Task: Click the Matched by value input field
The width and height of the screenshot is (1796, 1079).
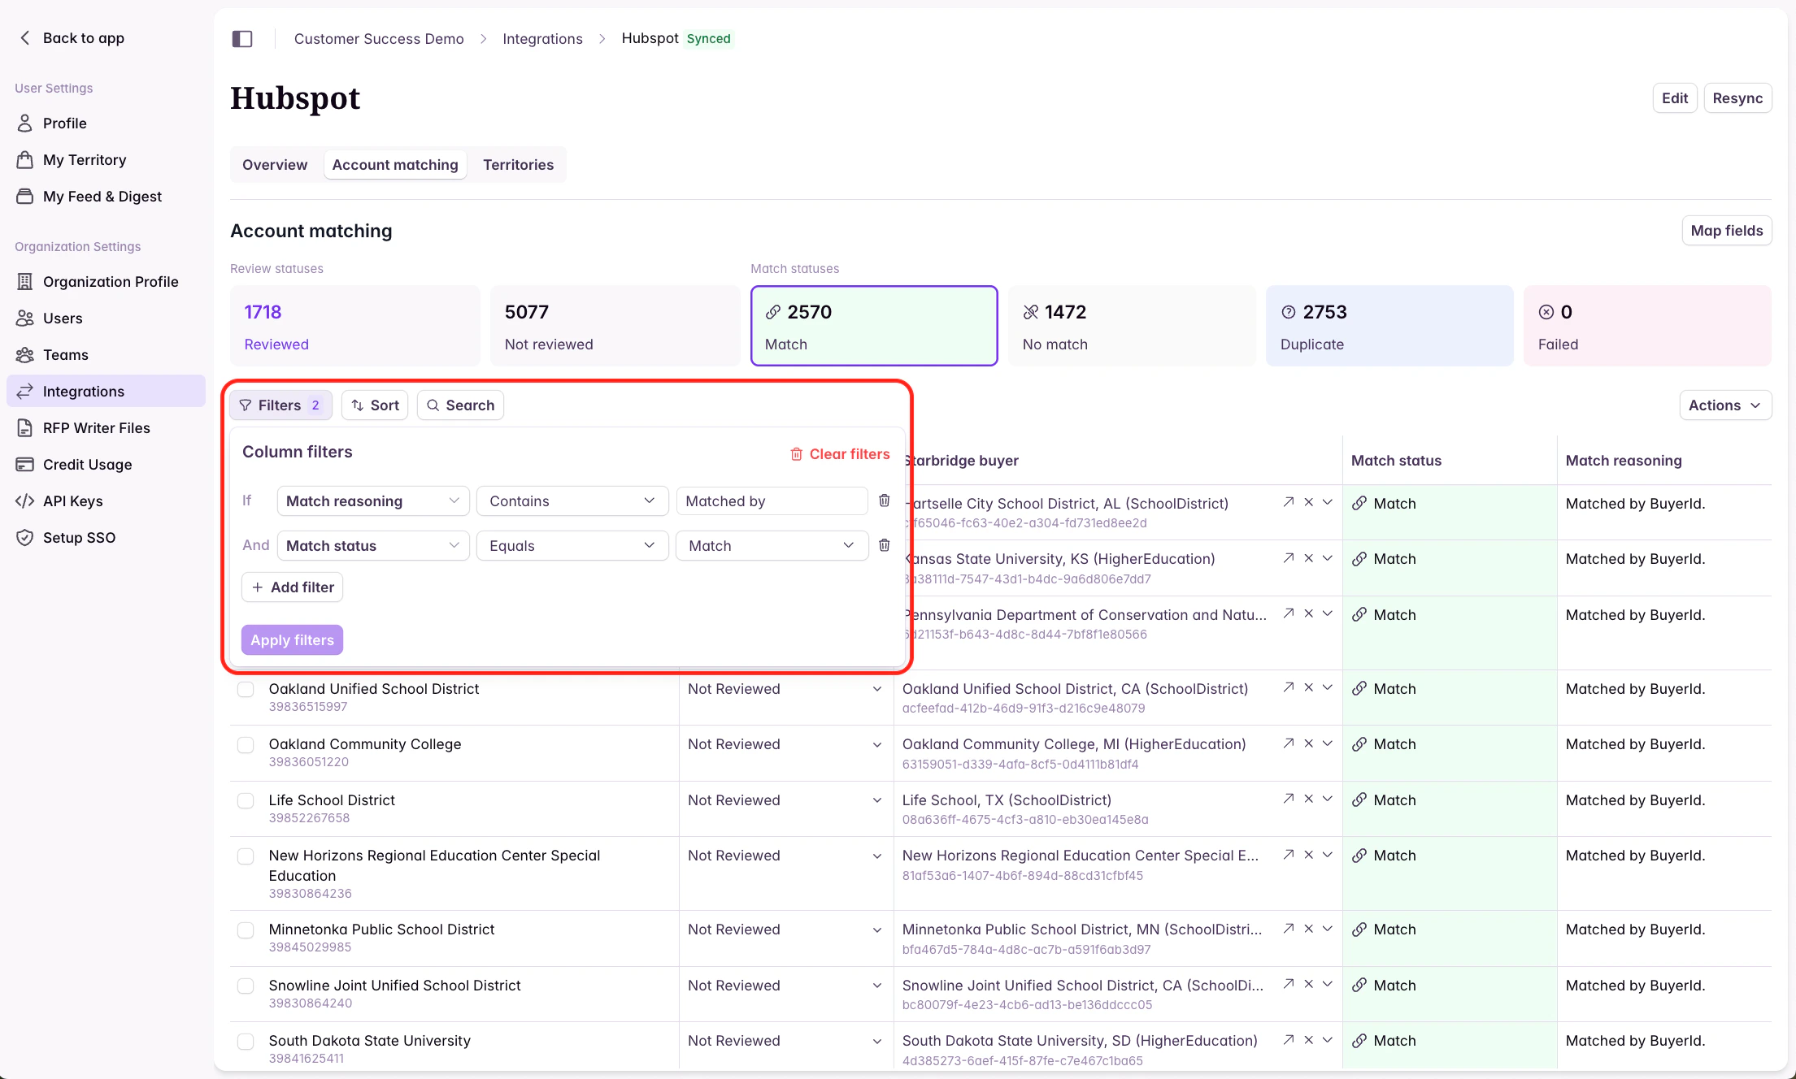Action: click(772, 501)
